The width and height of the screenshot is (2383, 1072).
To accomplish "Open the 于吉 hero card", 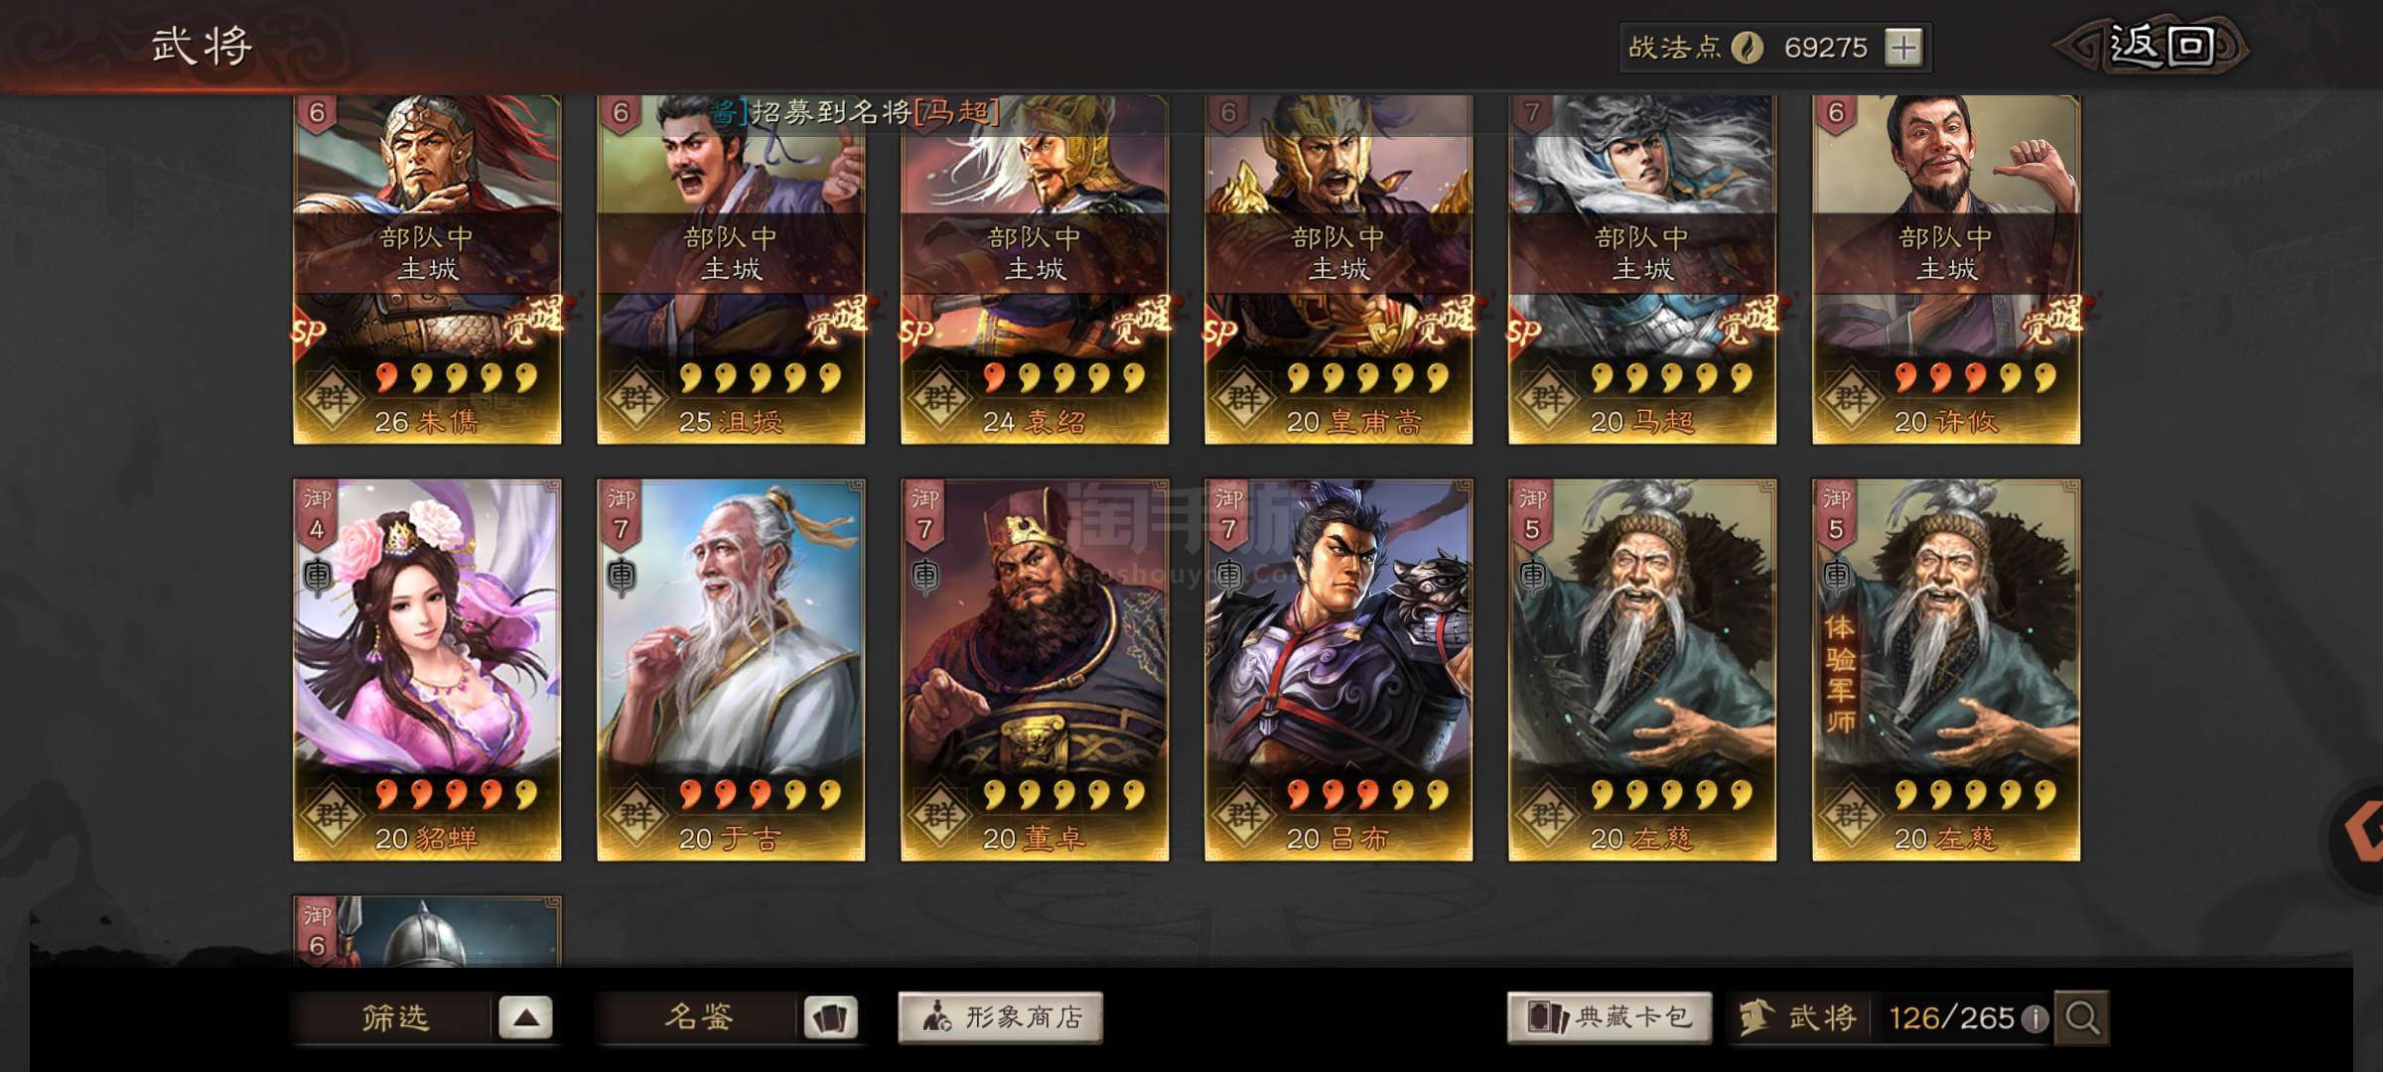I will click(731, 670).
